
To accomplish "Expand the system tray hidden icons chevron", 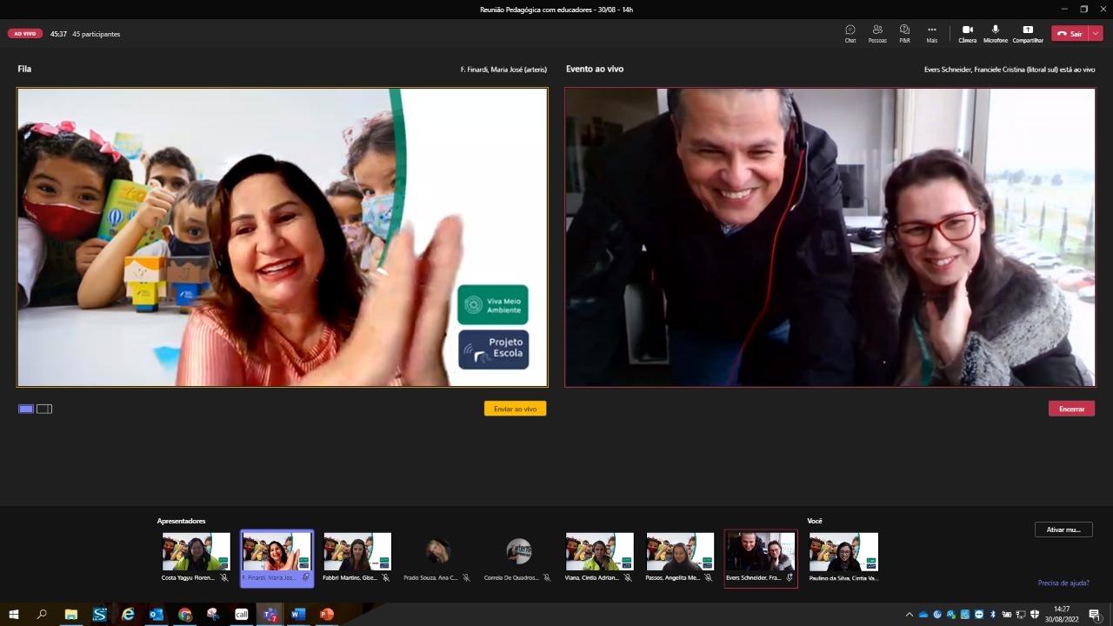I will point(910,615).
